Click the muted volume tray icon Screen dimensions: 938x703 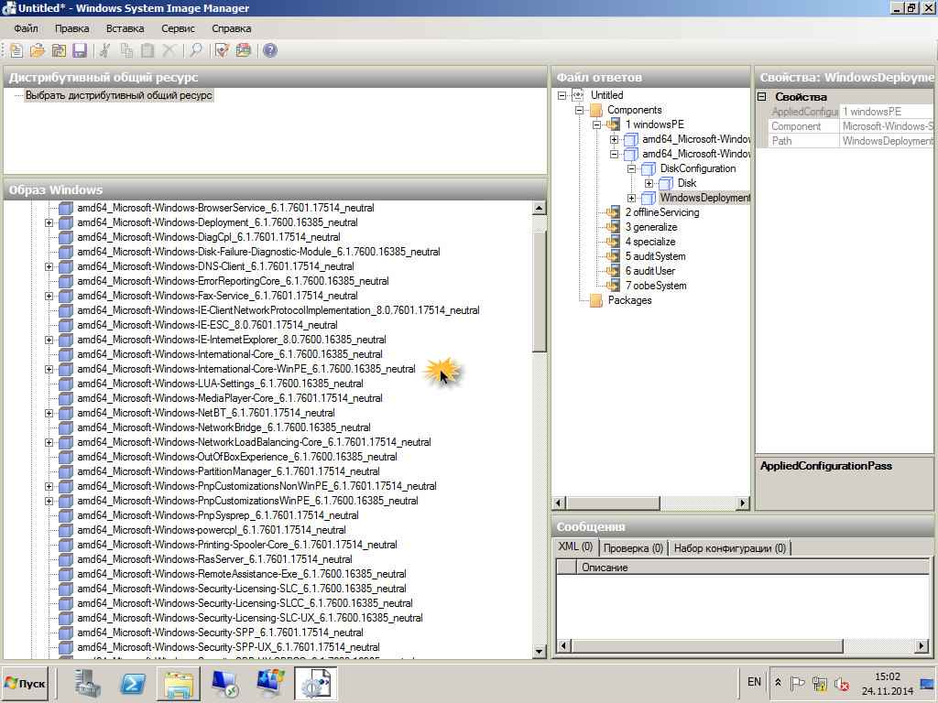tap(843, 683)
